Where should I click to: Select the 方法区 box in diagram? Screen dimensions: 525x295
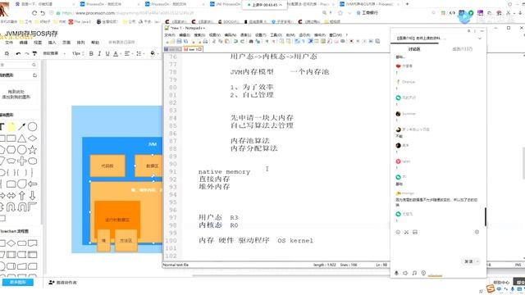pyautogui.click(x=126, y=240)
